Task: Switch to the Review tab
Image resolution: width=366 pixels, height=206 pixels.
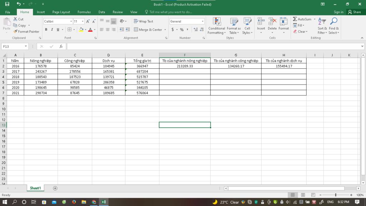Action: pyautogui.click(x=118, y=12)
